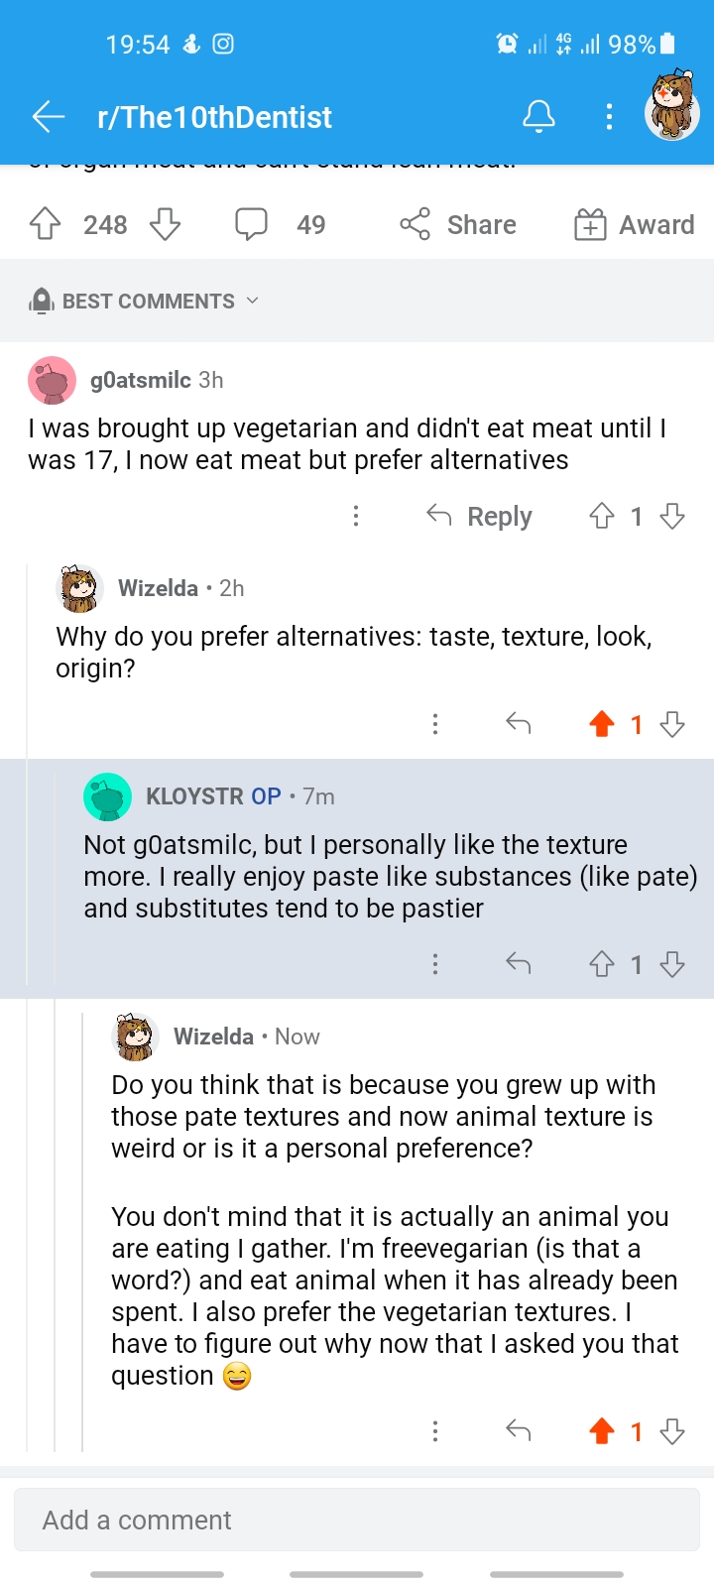Open g0atsmilc user profile
The image size is (714, 1587).
point(140,380)
